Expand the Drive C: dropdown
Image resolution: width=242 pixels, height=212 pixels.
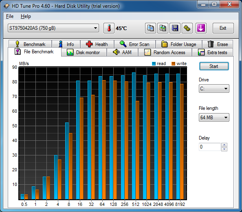pos(214,89)
